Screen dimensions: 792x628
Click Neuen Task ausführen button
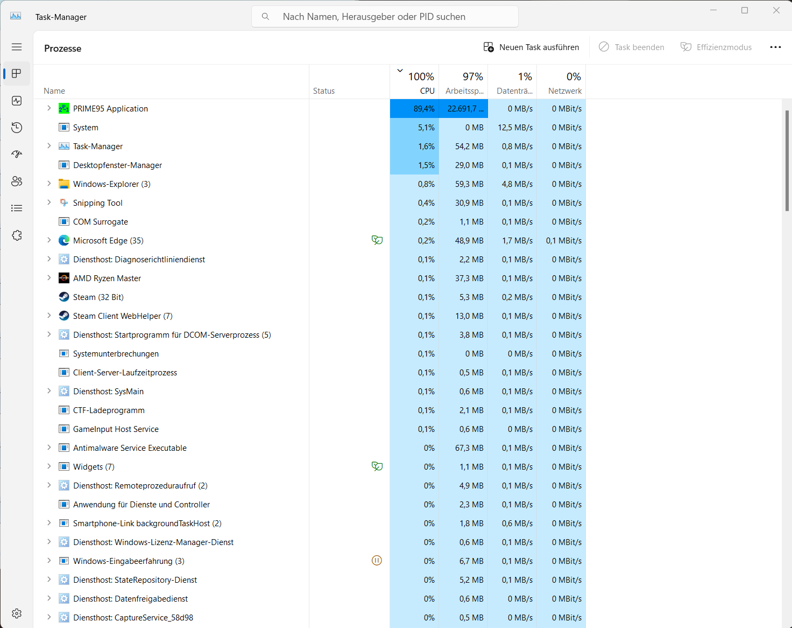(531, 47)
